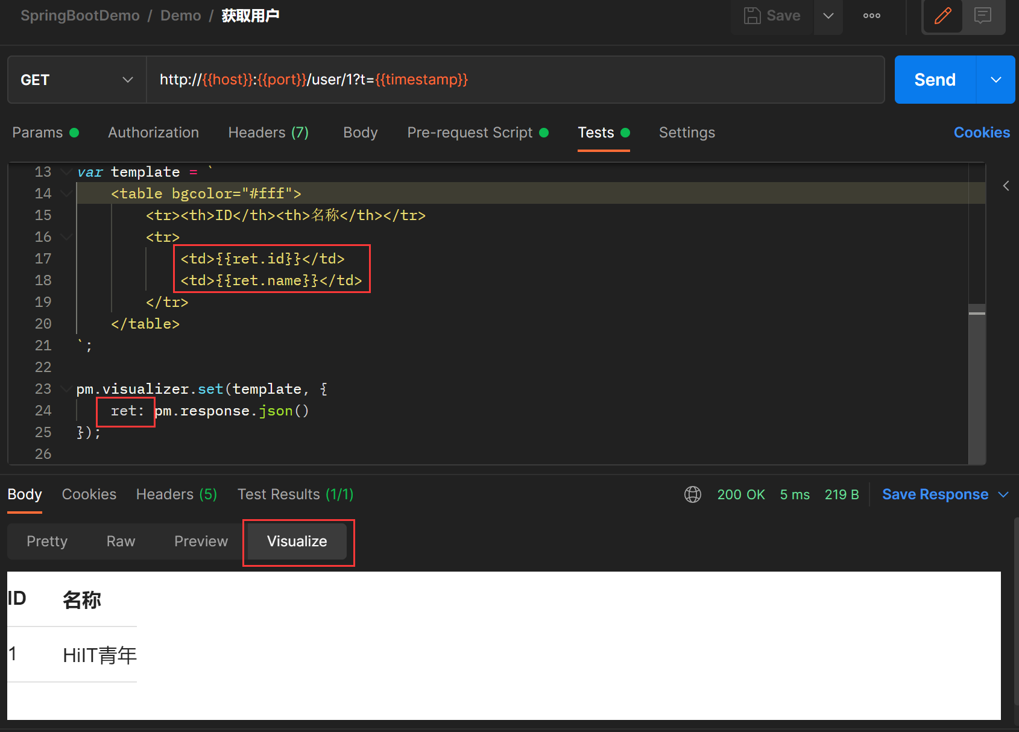The image size is (1019, 732).
Task: Click the pm.visualizer.set code line
Action: point(202,389)
